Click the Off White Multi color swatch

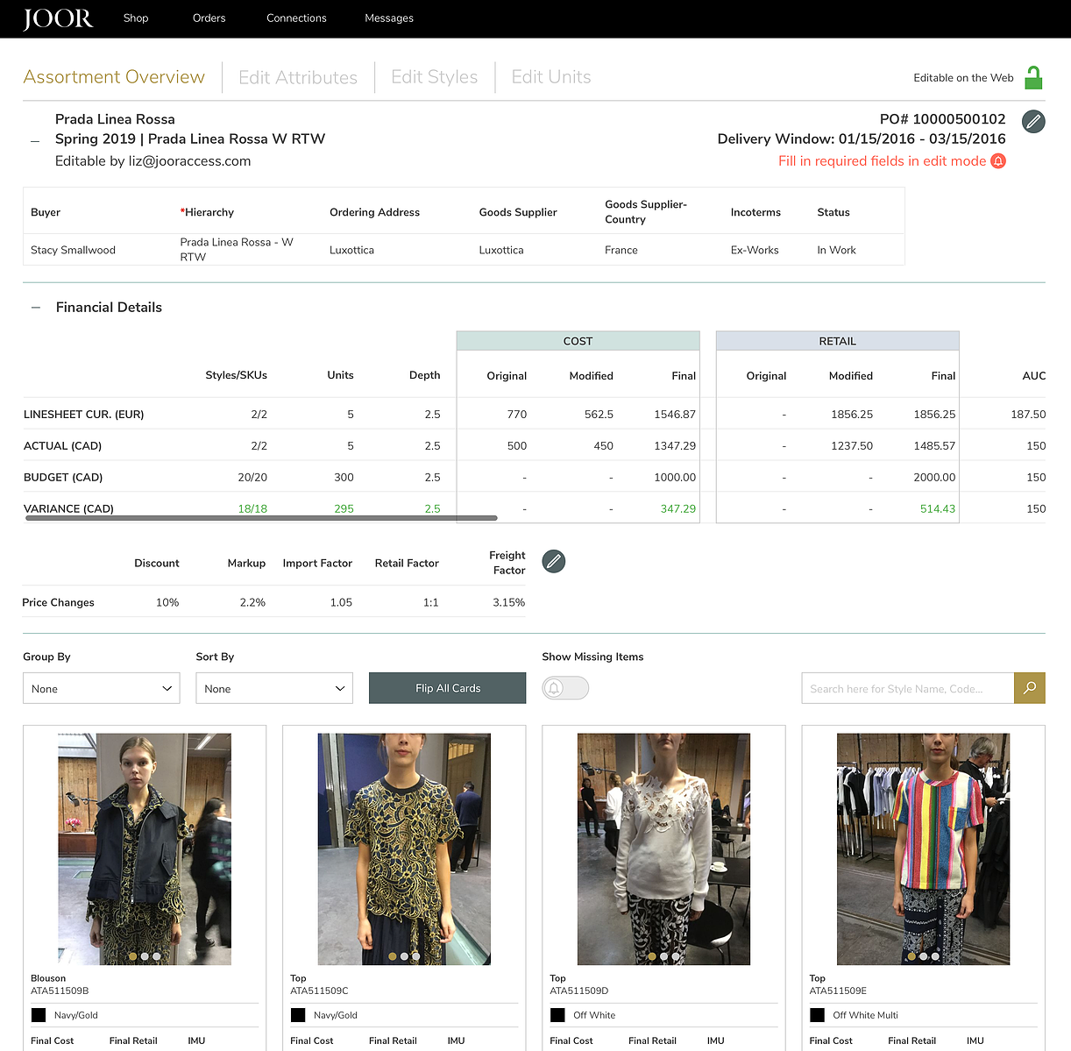(817, 1015)
